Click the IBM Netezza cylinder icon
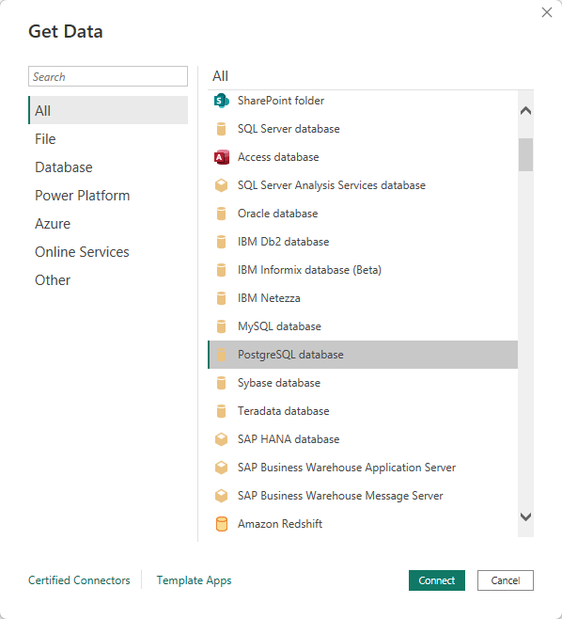Image resolution: width=562 pixels, height=619 pixels. [221, 298]
